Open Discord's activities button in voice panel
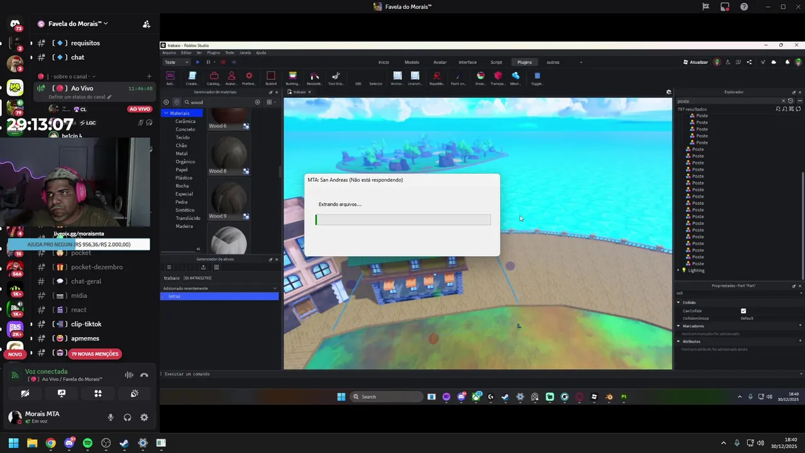The width and height of the screenshot is (805, 453). (98, 393)
